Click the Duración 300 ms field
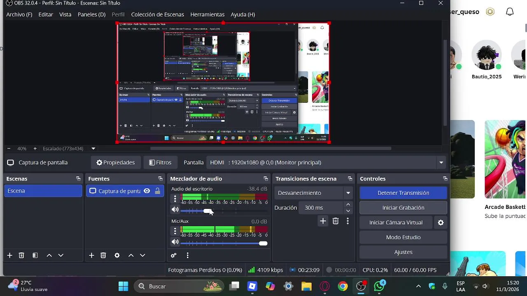Viewport: 527px width, 296px height. click(321, 208)
